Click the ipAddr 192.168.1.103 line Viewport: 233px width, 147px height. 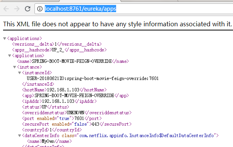point(59,101)
